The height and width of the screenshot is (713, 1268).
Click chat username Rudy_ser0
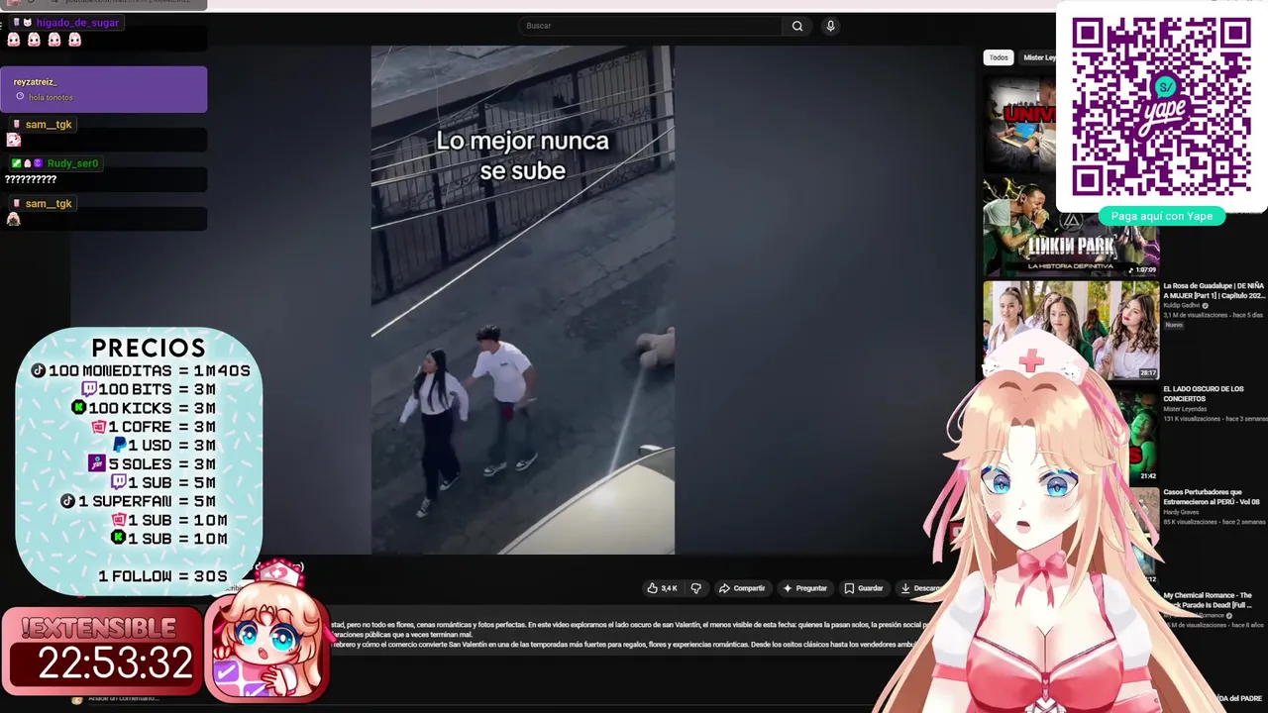coord(72,163)
